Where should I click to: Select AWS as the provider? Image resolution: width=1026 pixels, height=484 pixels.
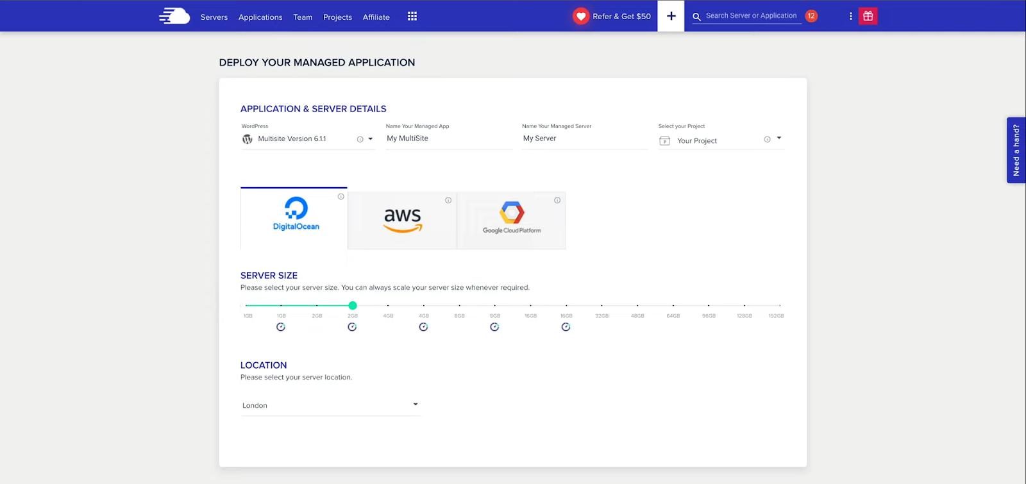click(402, 220)
